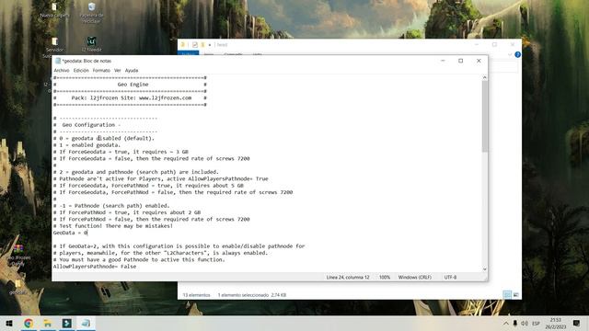Switch Explorer to large icons view

click(x=516, y=295)
